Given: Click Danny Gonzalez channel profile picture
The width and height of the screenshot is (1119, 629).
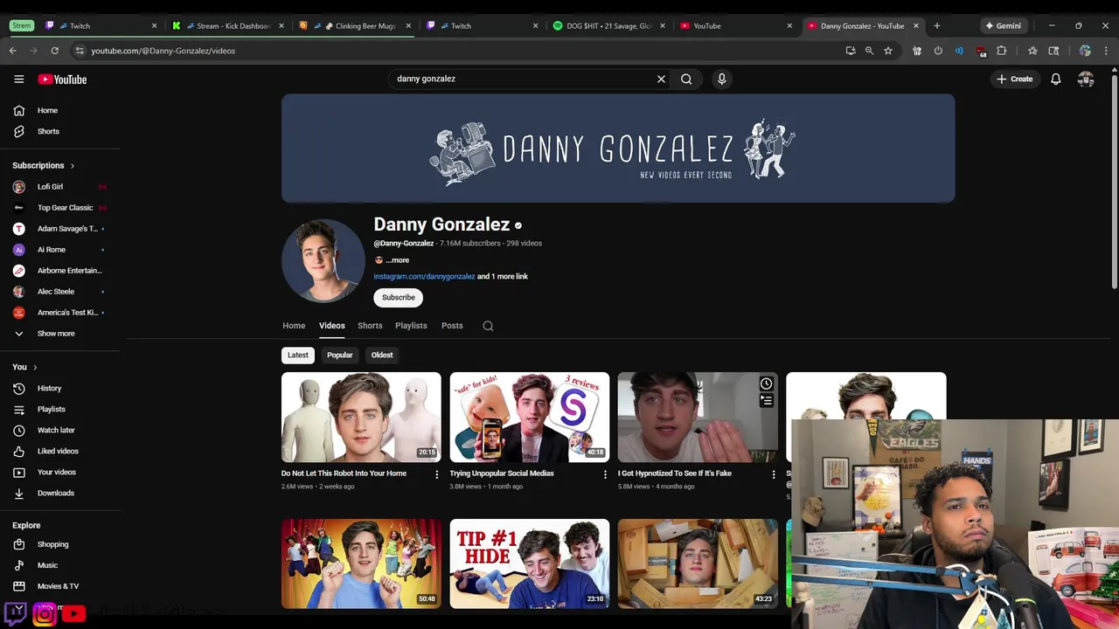Looking at the screenshot, I should click(323, 260).
